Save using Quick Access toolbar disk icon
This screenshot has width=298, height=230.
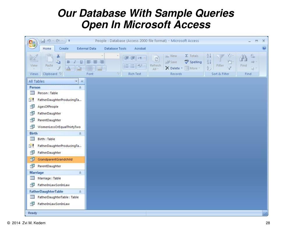click(x=43, y=41)
